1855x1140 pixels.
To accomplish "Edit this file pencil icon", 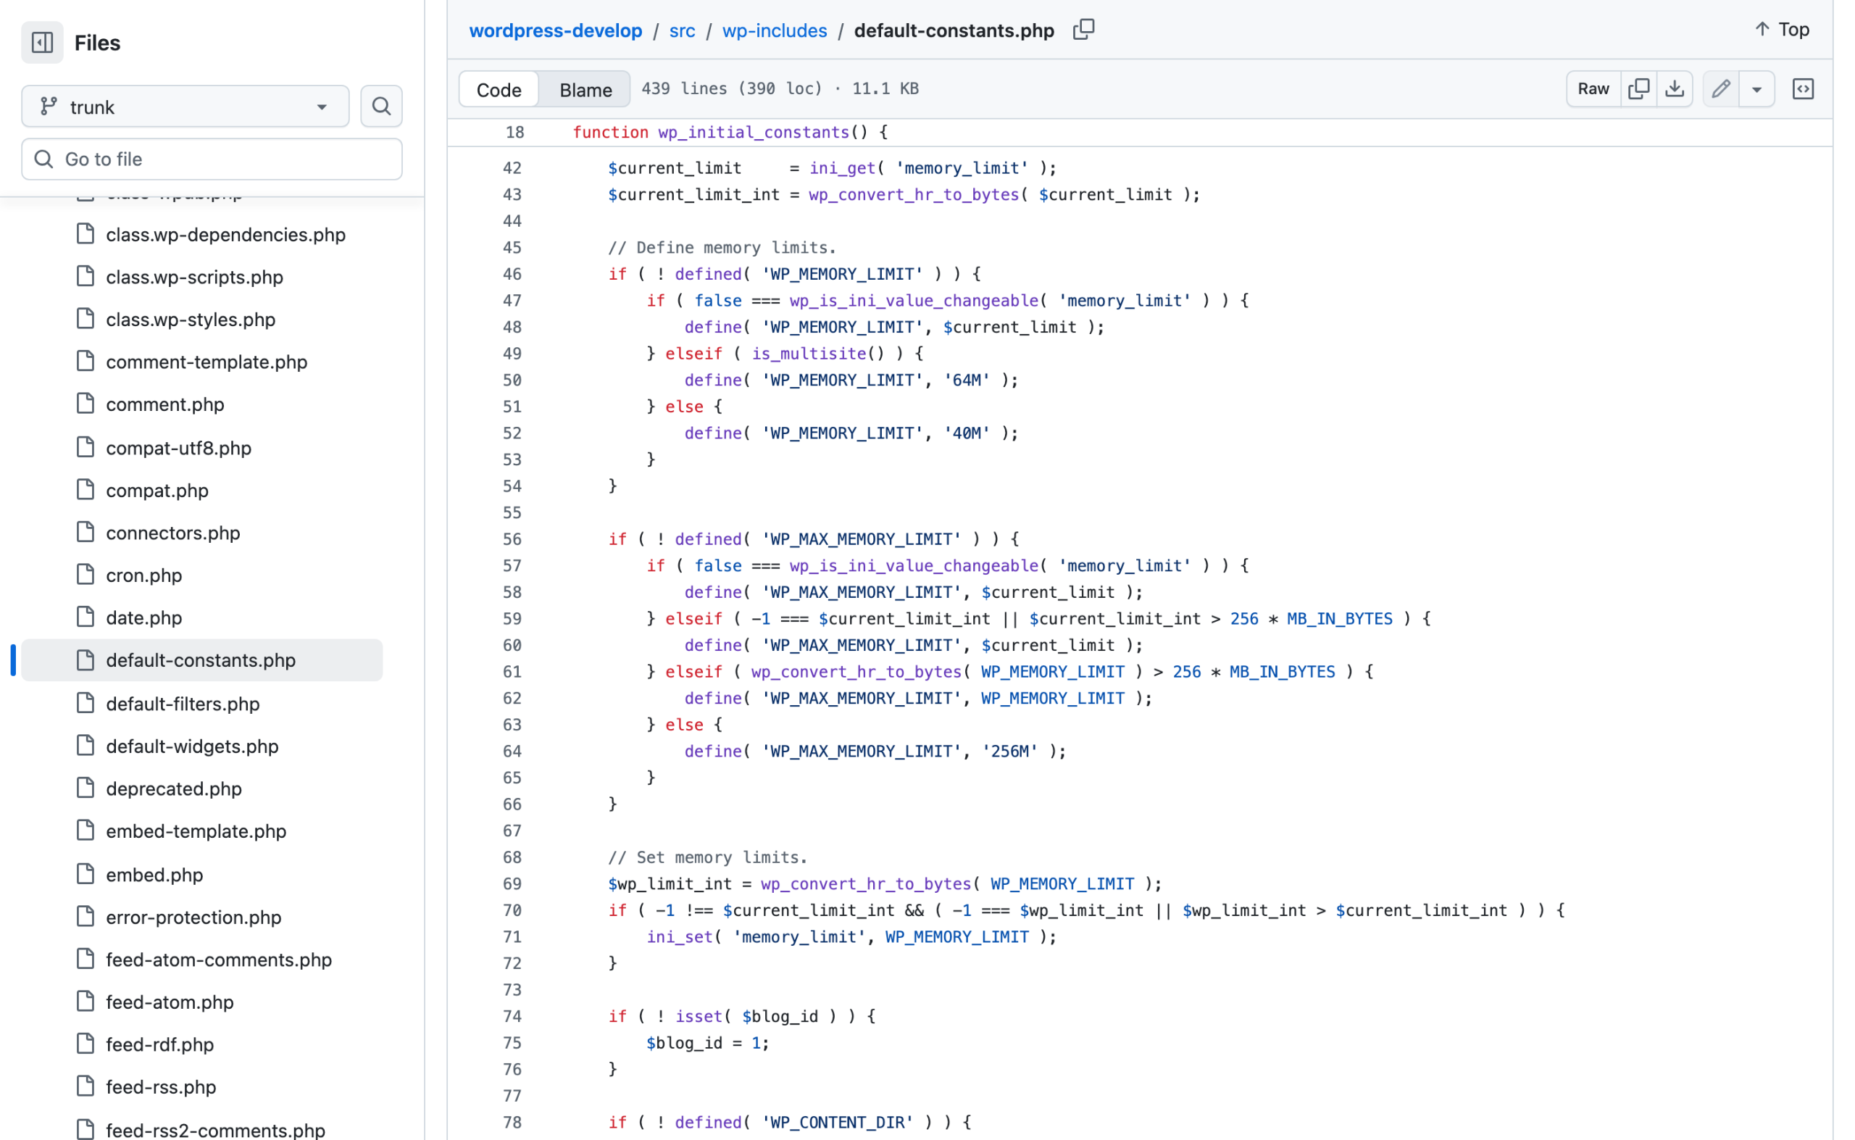I will coord(1721,89).
